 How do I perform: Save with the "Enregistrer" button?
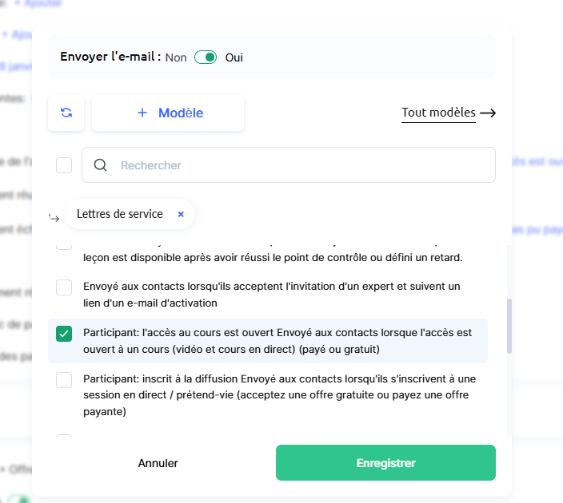(x=385, y=463)
